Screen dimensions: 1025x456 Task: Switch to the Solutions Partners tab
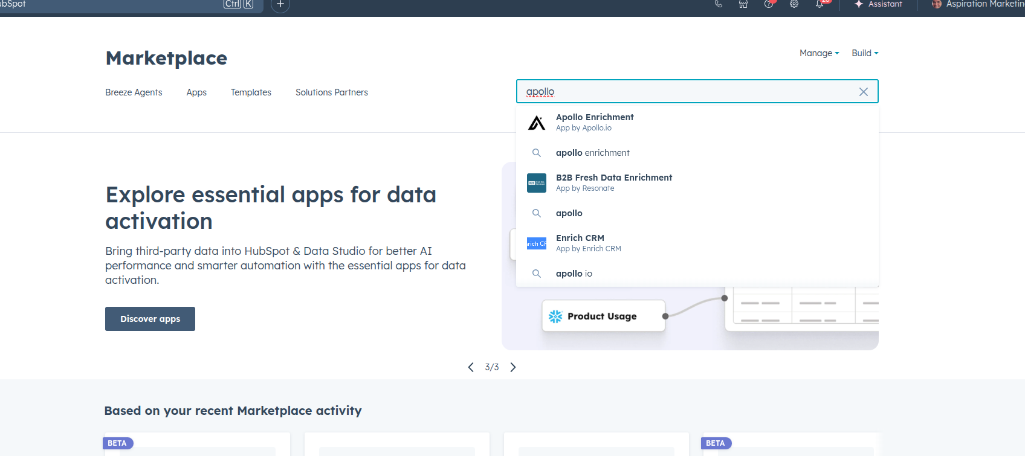pyautogui.click(x=332, y=92)
